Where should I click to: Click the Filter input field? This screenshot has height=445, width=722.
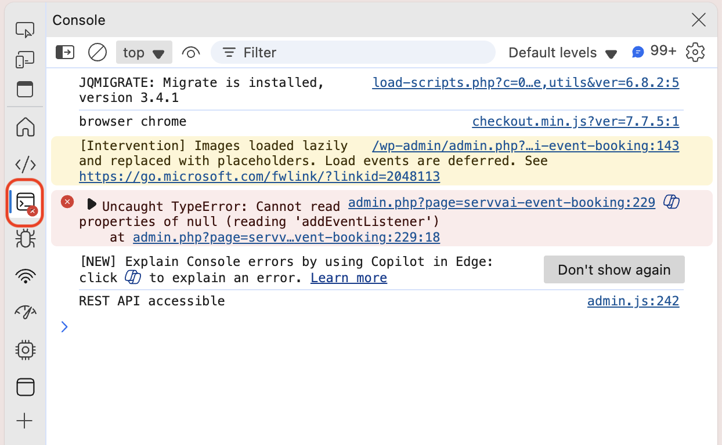[x=360, y=53]
